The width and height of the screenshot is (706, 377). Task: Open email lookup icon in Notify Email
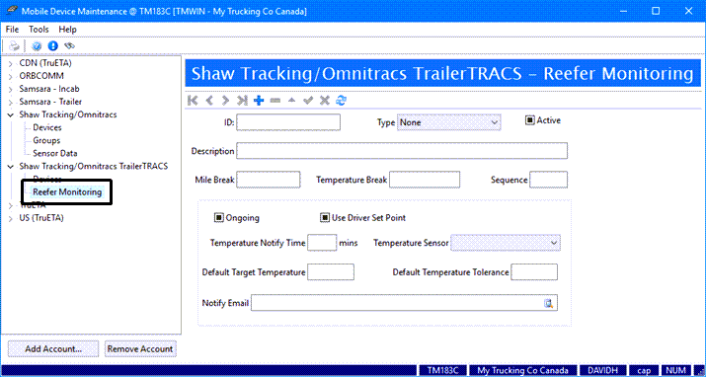click(x=548, y=303)
